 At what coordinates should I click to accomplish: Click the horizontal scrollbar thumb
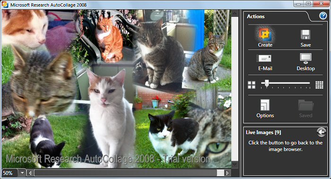click(220, 173)
